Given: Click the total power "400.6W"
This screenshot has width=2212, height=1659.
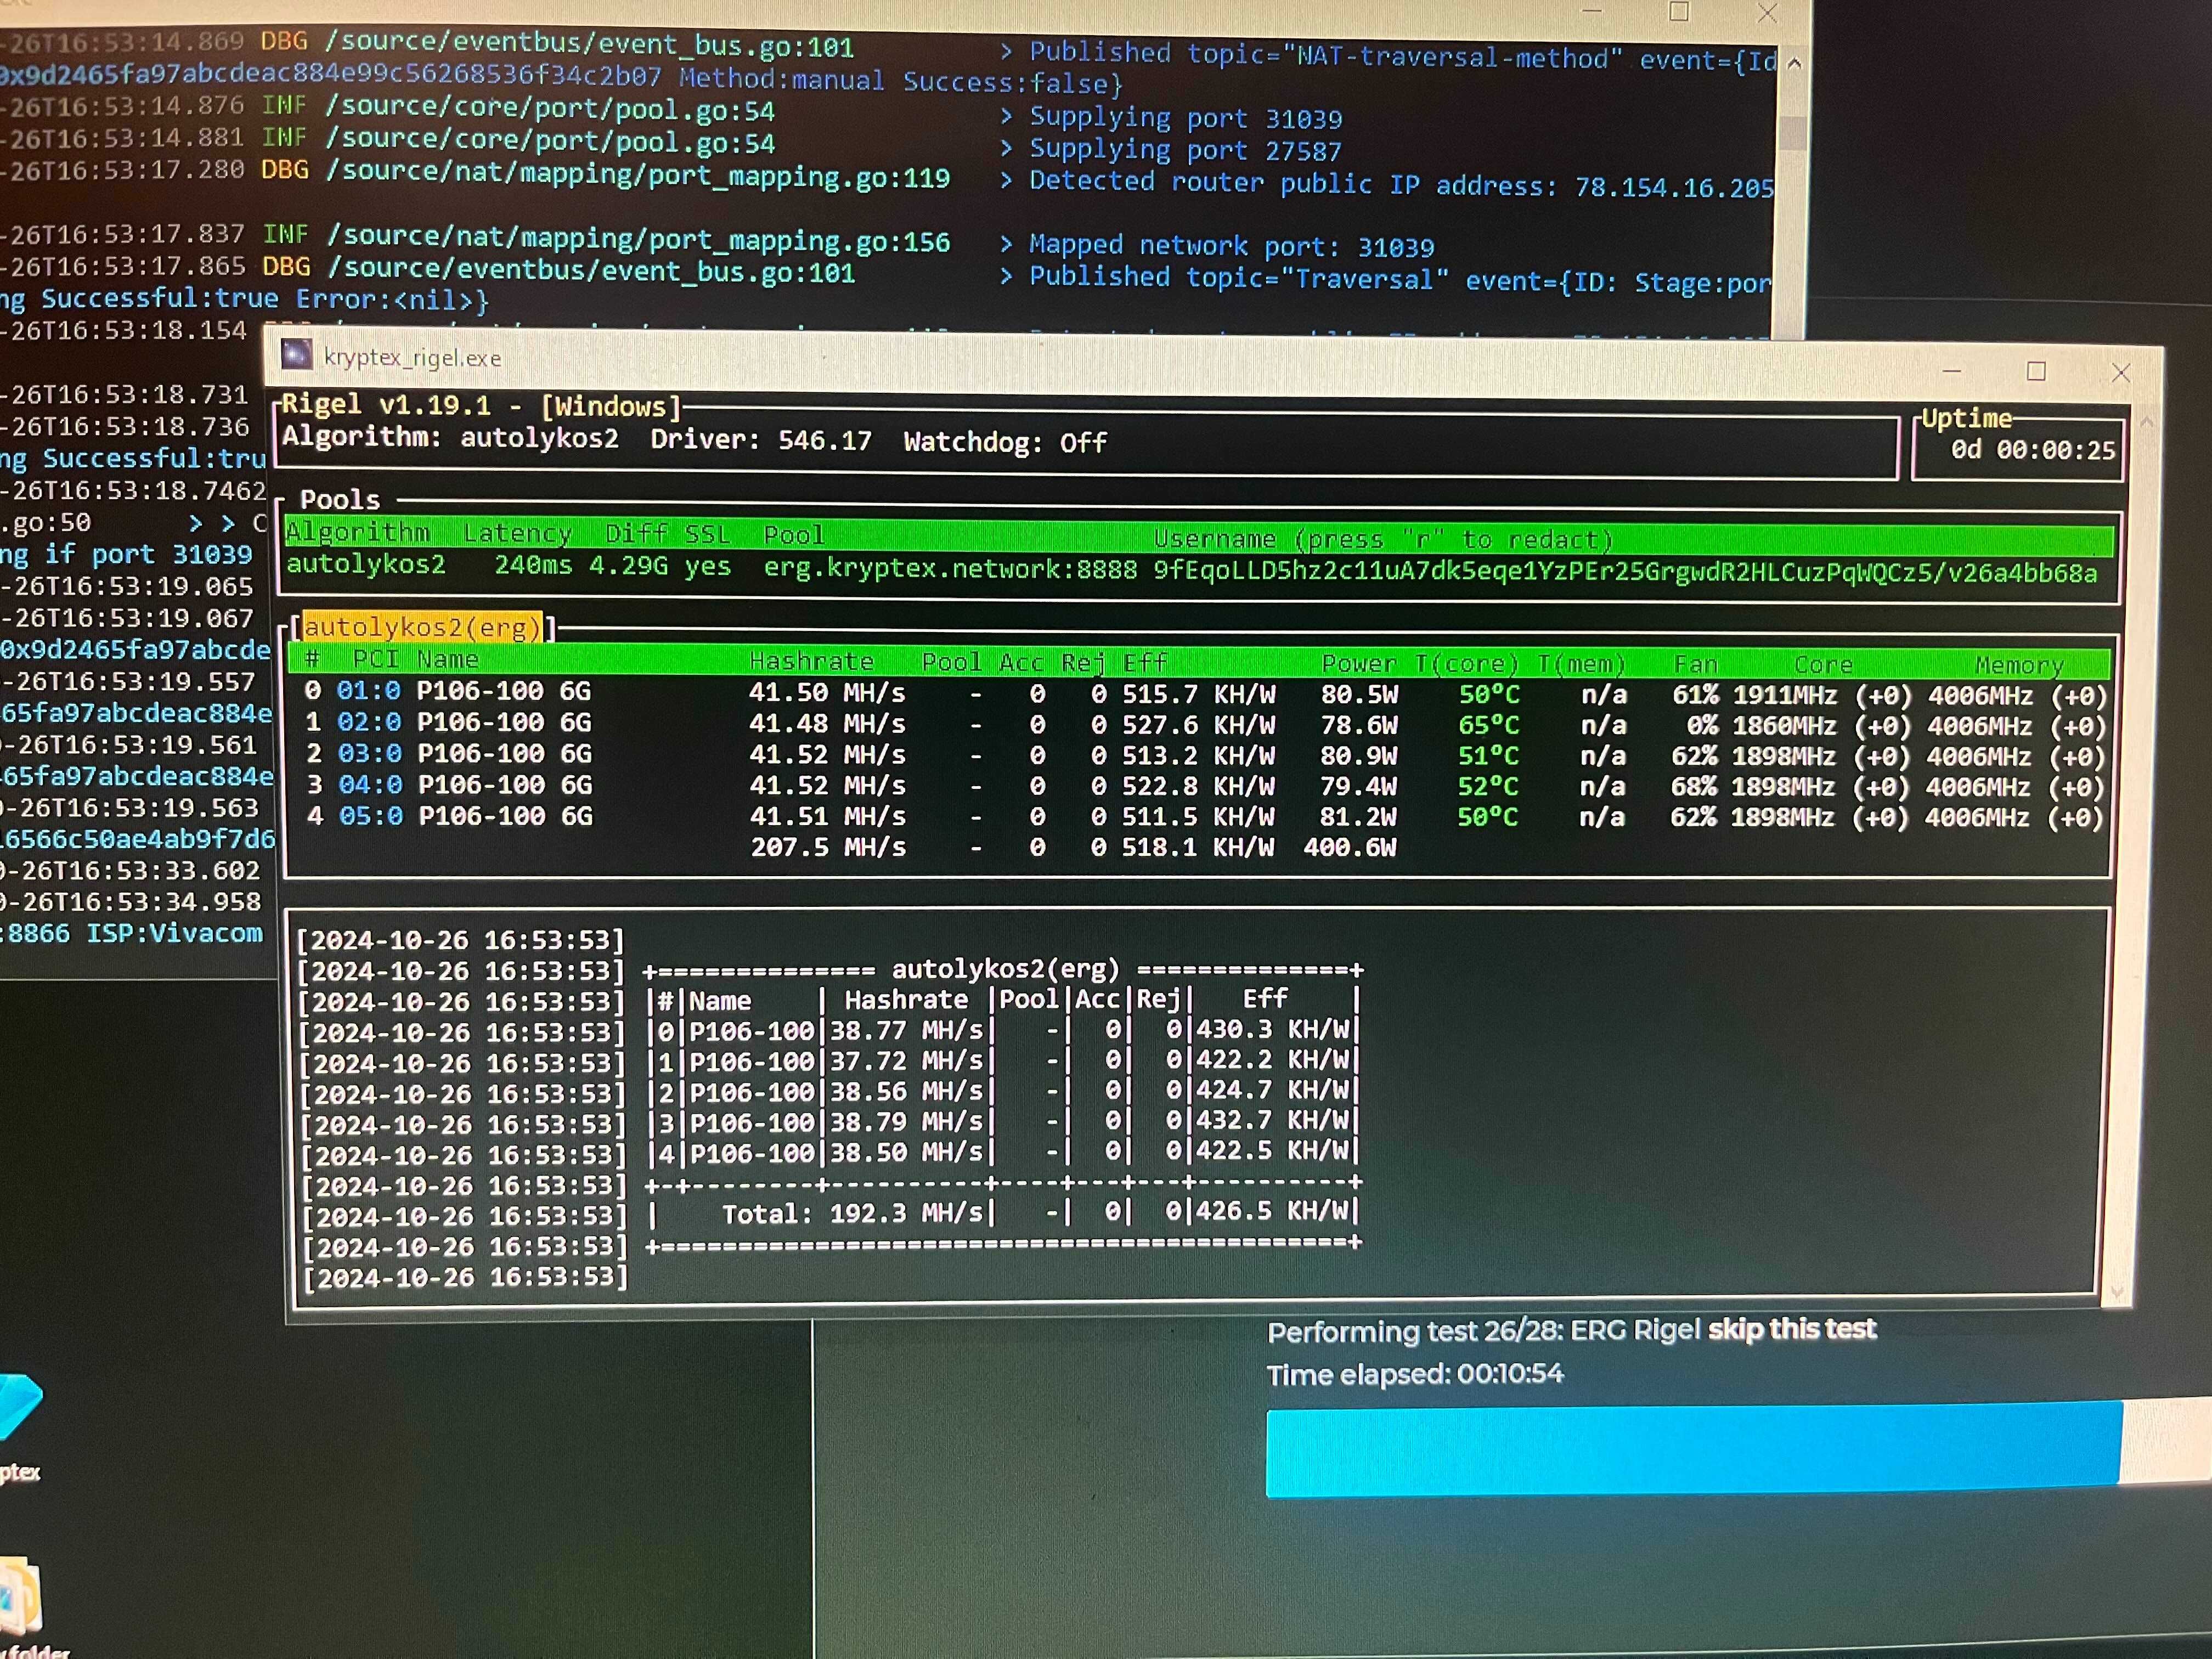Looking at the screenshot, I should tap(1350, 847).
